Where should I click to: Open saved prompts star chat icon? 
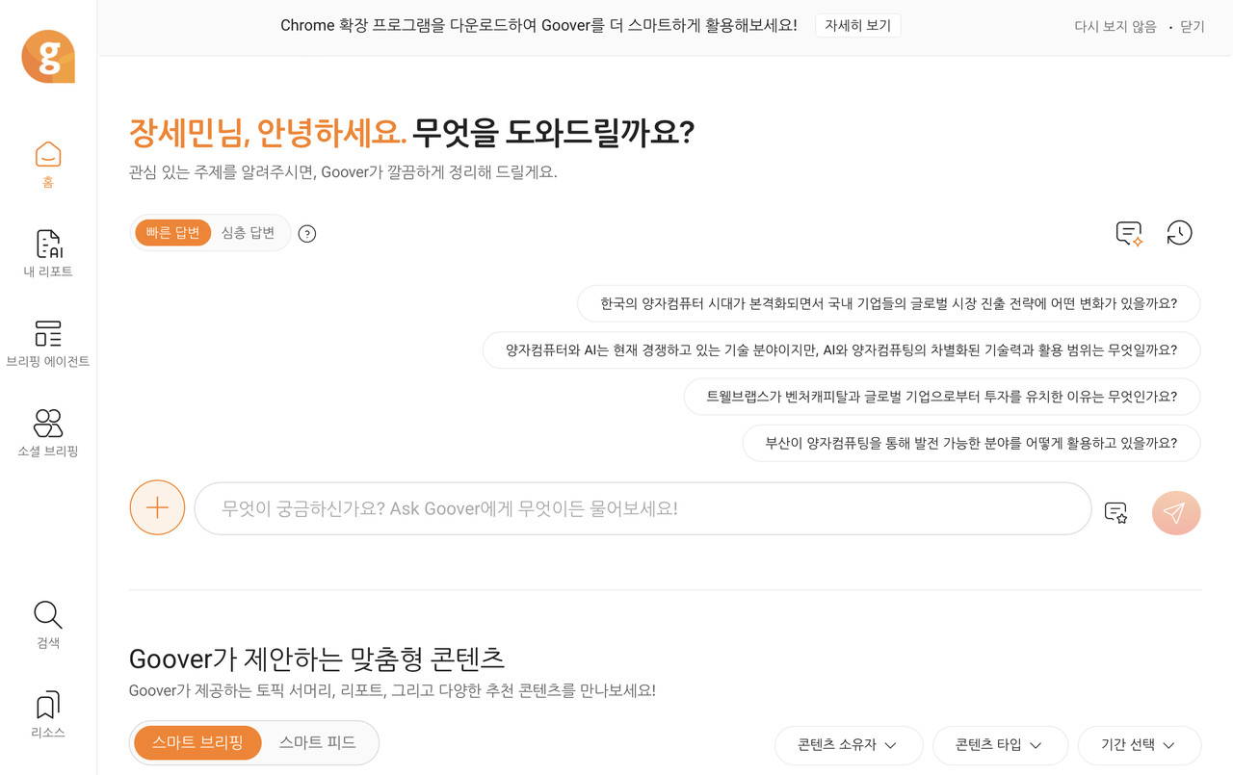[1115, 513]
